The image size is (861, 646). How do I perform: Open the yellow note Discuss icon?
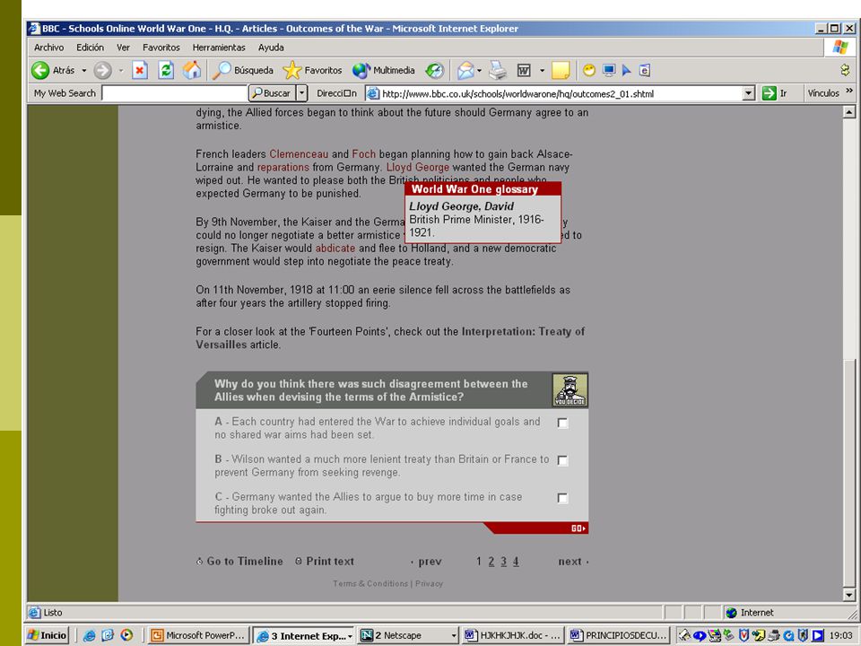point(560,70)
